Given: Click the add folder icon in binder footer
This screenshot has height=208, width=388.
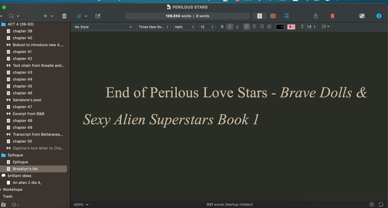Looking at the screenshot, I should coord(3,205).
